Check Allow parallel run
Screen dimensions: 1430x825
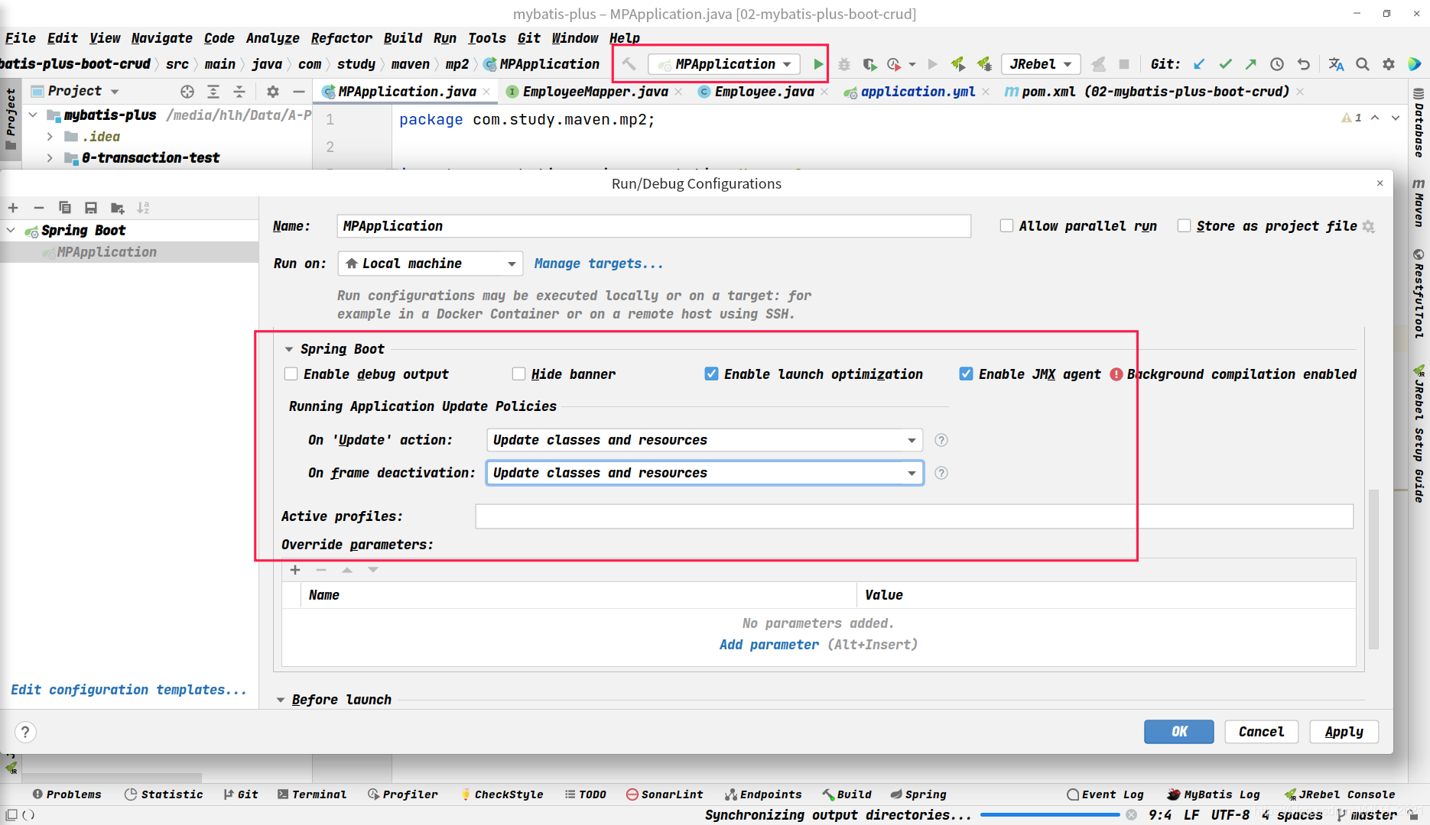point(1006,225)
